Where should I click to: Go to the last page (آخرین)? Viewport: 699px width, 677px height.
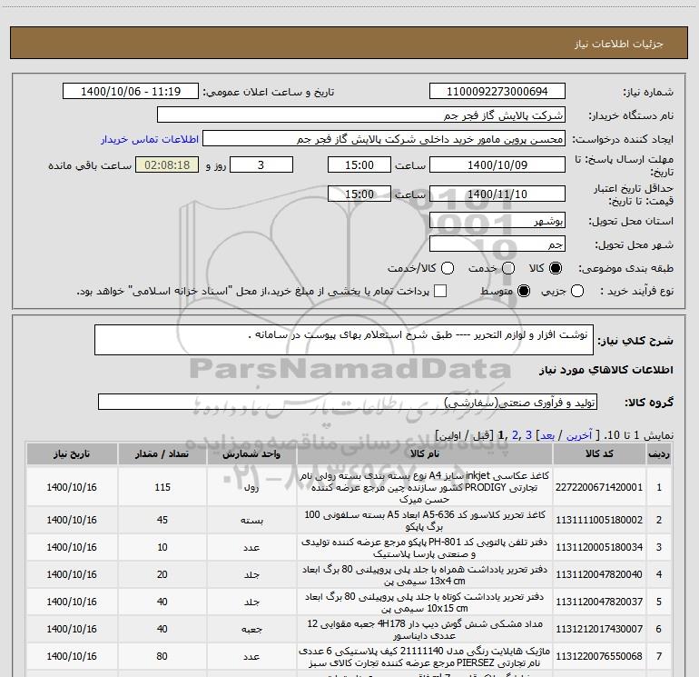pos(579,435)
